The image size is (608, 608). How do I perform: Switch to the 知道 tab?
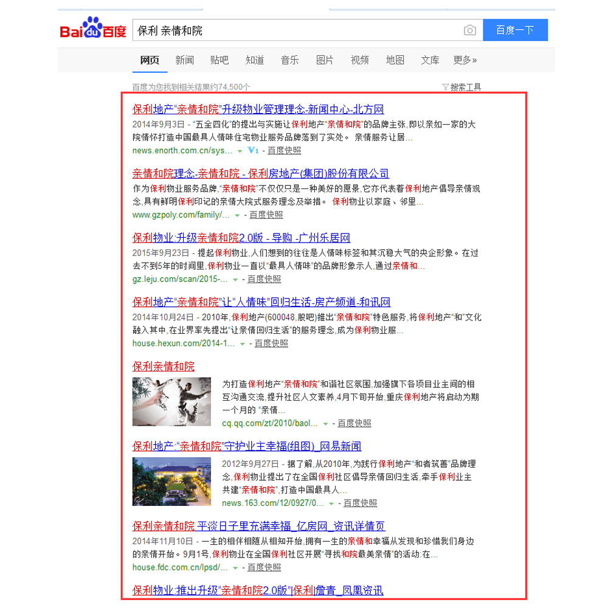[255, 60]
